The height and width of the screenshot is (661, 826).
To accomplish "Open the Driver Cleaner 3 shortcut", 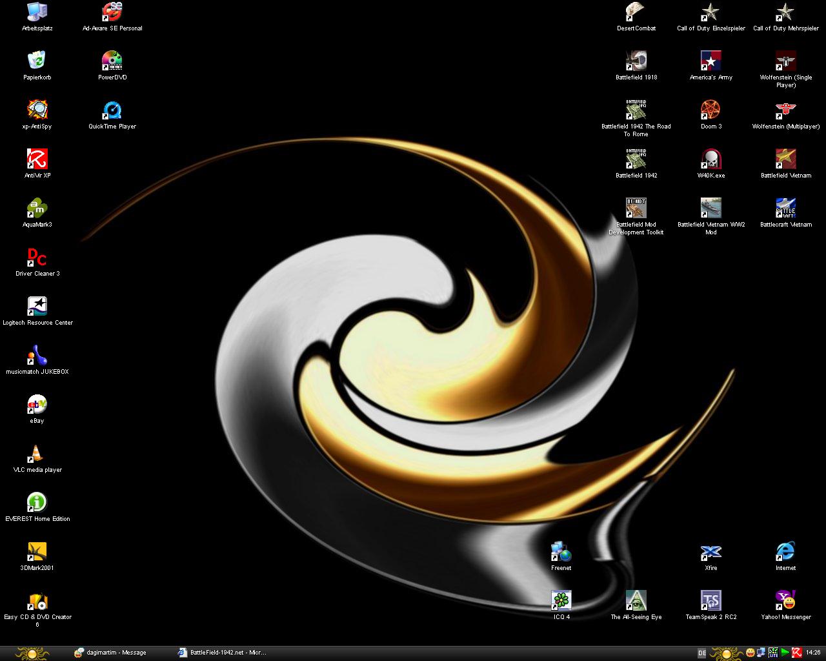I will (x=37, y=258).
